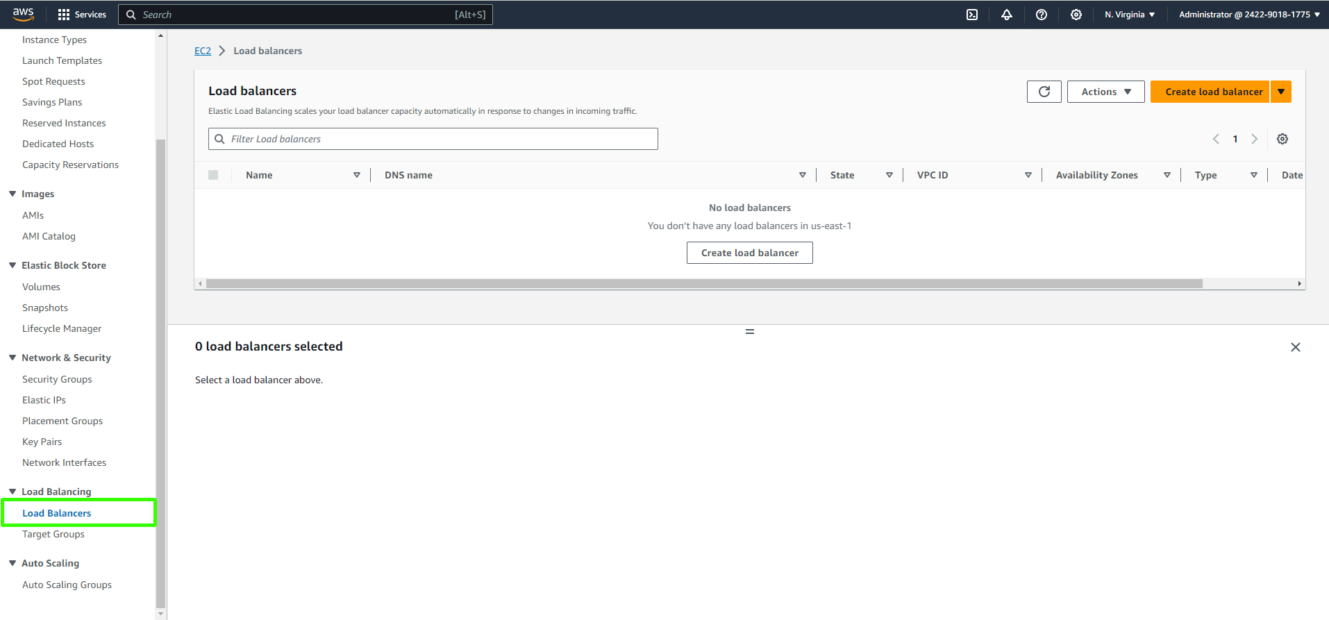Open Snapshots in sidebar
This screenshot has height=620, width=1329.
[45, 308]
